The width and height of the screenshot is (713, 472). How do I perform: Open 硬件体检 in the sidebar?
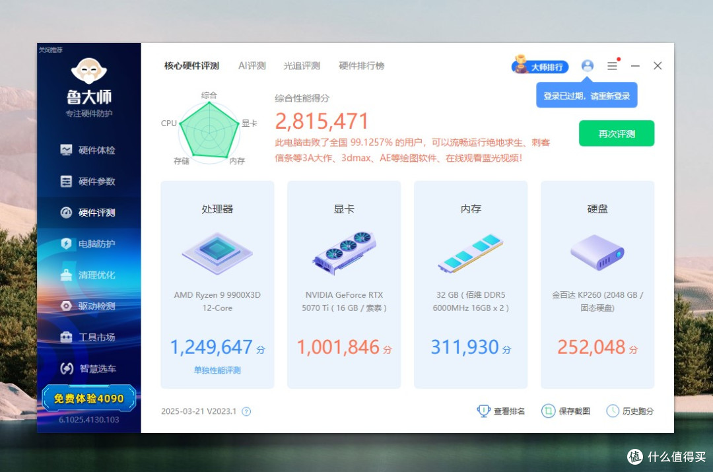(x=88, y=150)
